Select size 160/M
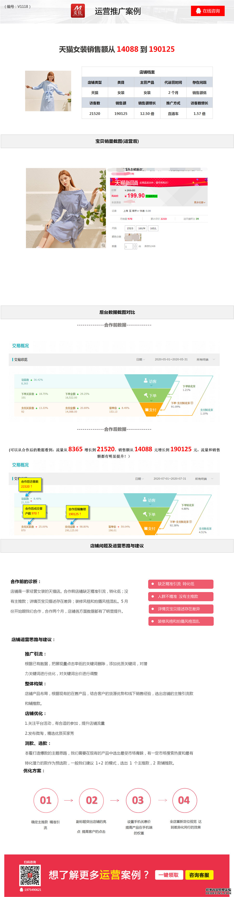Viewport: 234px width, 897px height. (x=142, y=228)
